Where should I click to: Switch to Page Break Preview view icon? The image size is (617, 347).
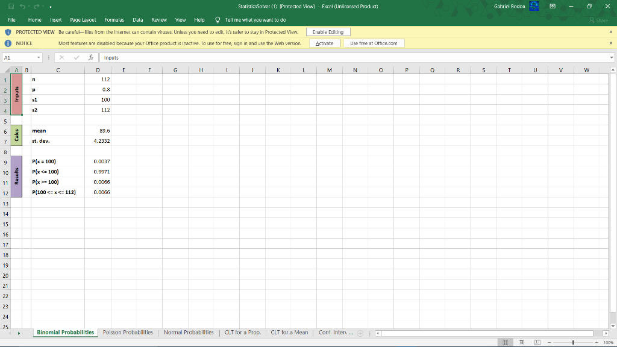click(537, 342)
